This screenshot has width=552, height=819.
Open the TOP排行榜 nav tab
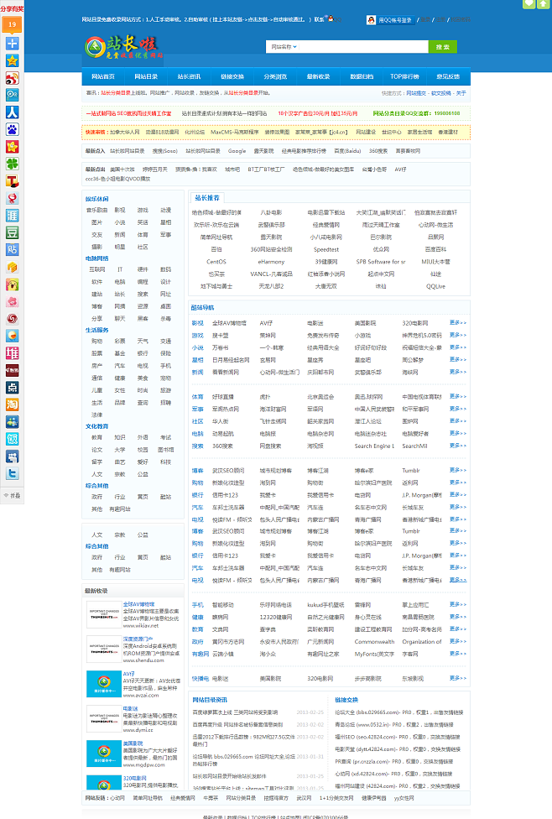404,77
